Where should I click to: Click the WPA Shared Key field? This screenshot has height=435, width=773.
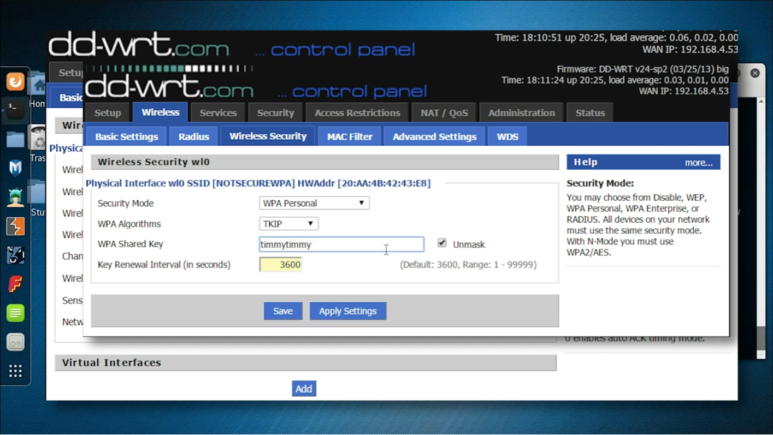341,244
